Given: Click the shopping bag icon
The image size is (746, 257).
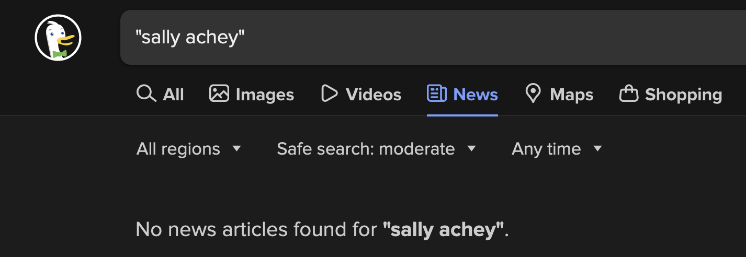Looking at the screenshot, I should point(629,94).
